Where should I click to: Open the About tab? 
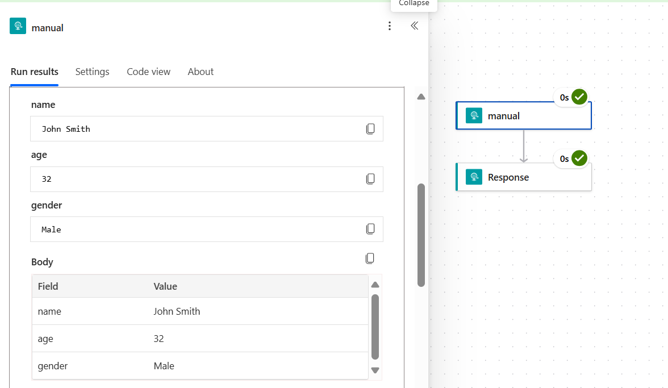pos(201,72)
